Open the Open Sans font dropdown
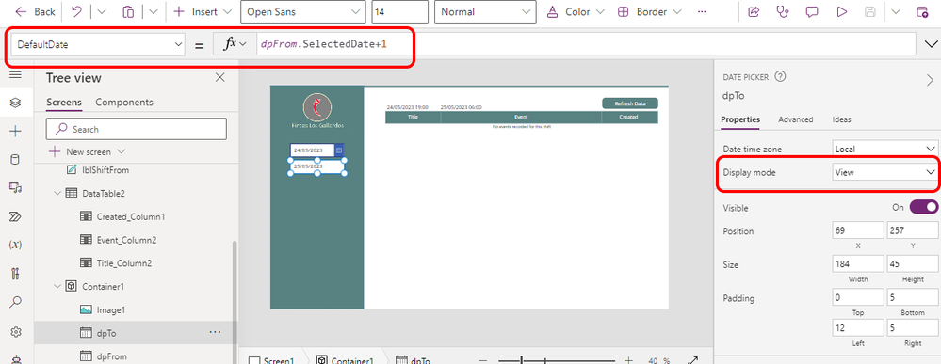This screenshot has height=364, width=941. coord(302,11)
